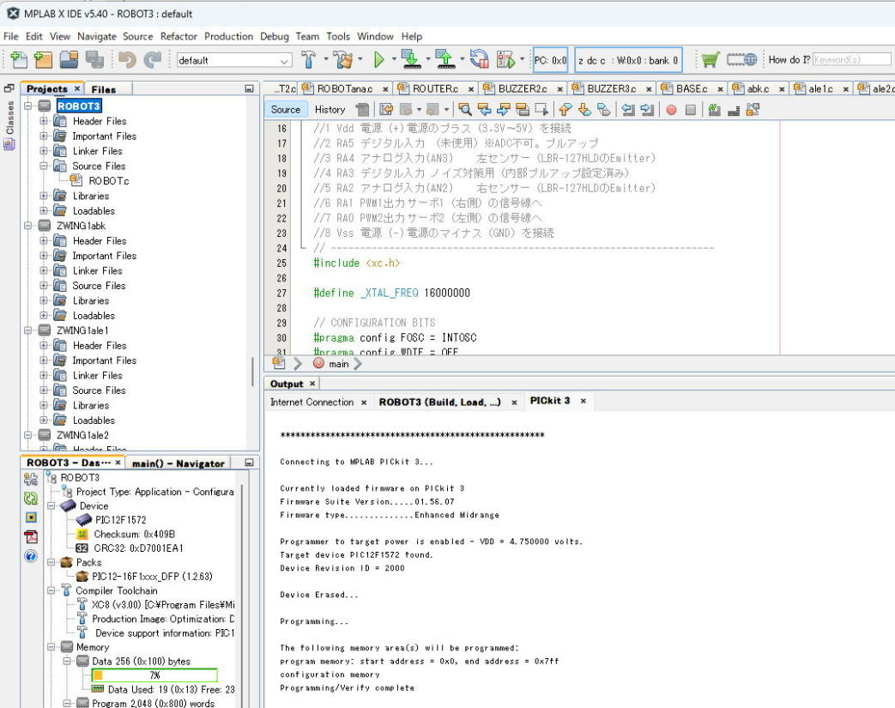Run the project with the green play icon
The image size is (895, 708).
pos(378,59)
